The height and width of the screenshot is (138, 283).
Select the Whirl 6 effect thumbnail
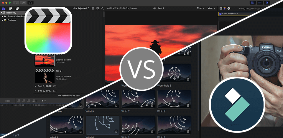[174, 99]
